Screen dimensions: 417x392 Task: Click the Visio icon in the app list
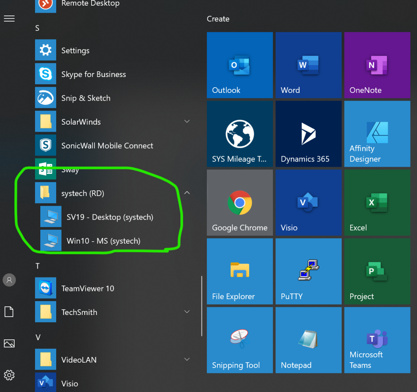click(x=46, y=382)
